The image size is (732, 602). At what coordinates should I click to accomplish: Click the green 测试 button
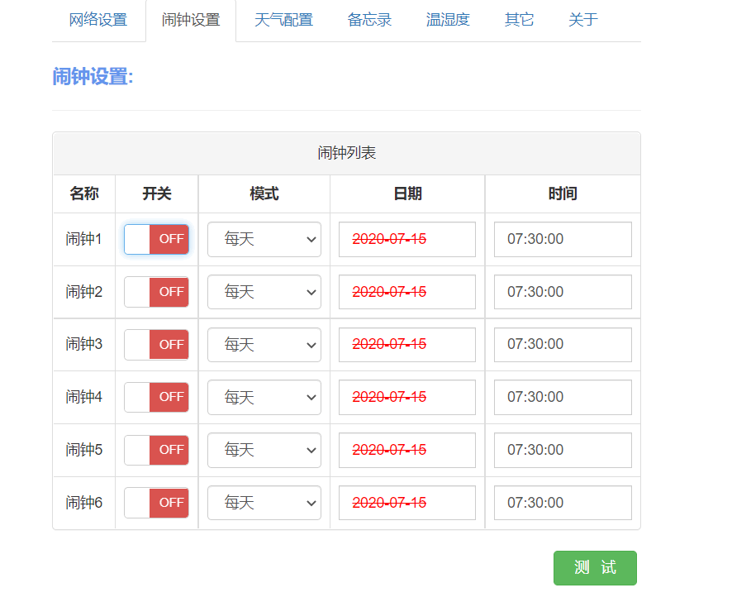(595, 568)
